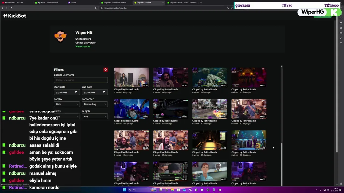
Task: Open the wallet sidebar icon
Action: click(x=341, y=23)
